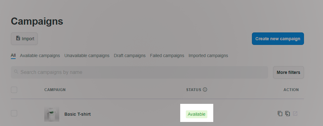
Task: Select the Draft campaigns tab
Action: pos(130,56)
